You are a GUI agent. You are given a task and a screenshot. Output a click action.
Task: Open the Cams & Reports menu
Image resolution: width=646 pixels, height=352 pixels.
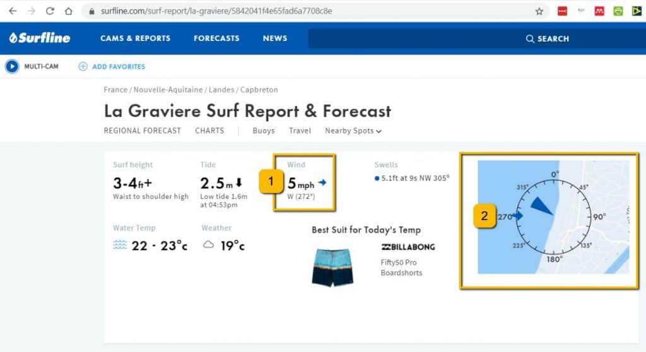click(135, 38)
